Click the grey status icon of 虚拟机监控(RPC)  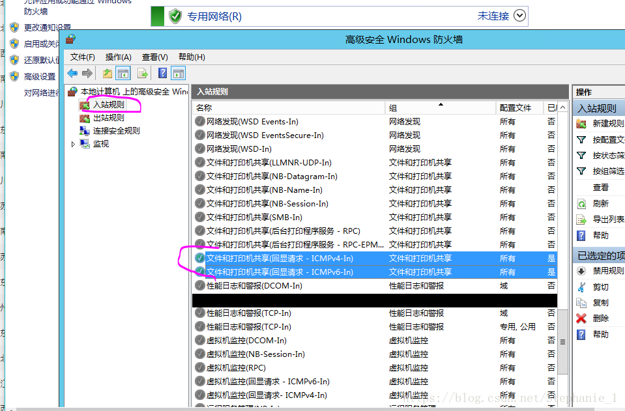pyautogui.click(x=199, y=367)
